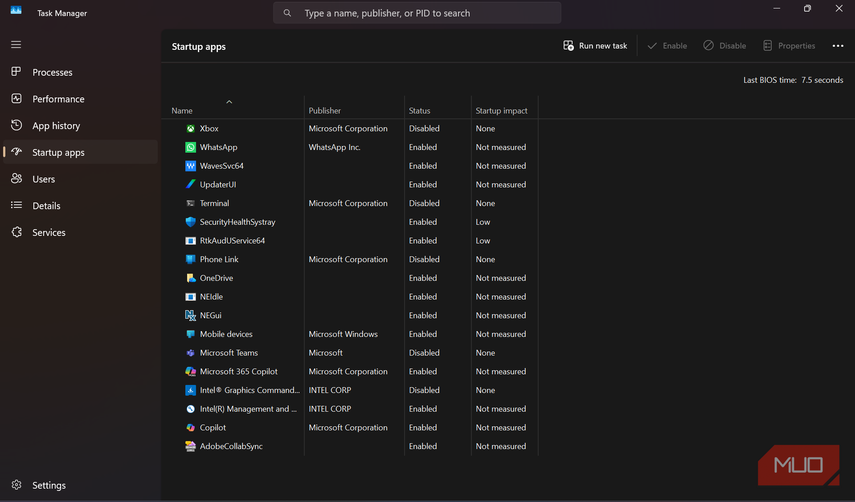Click the Task Manager logo icon

tap(16, 10)
